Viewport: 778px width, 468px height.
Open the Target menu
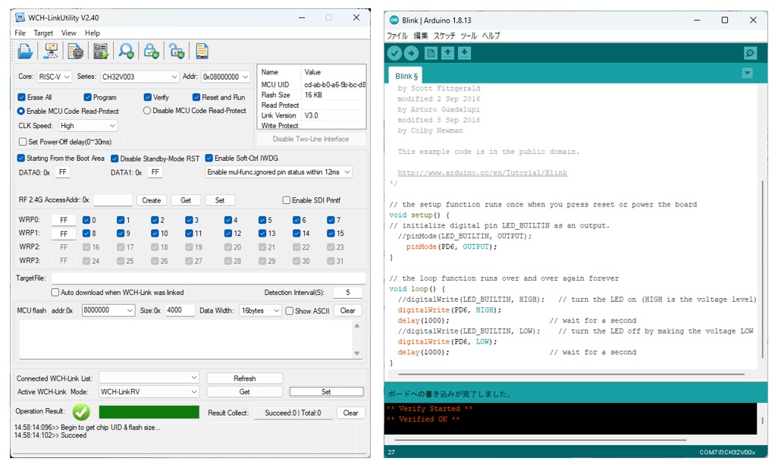43,33
